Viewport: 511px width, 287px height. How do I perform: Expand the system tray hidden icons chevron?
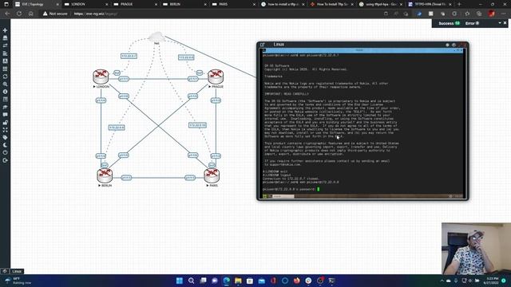pos(442,281)
